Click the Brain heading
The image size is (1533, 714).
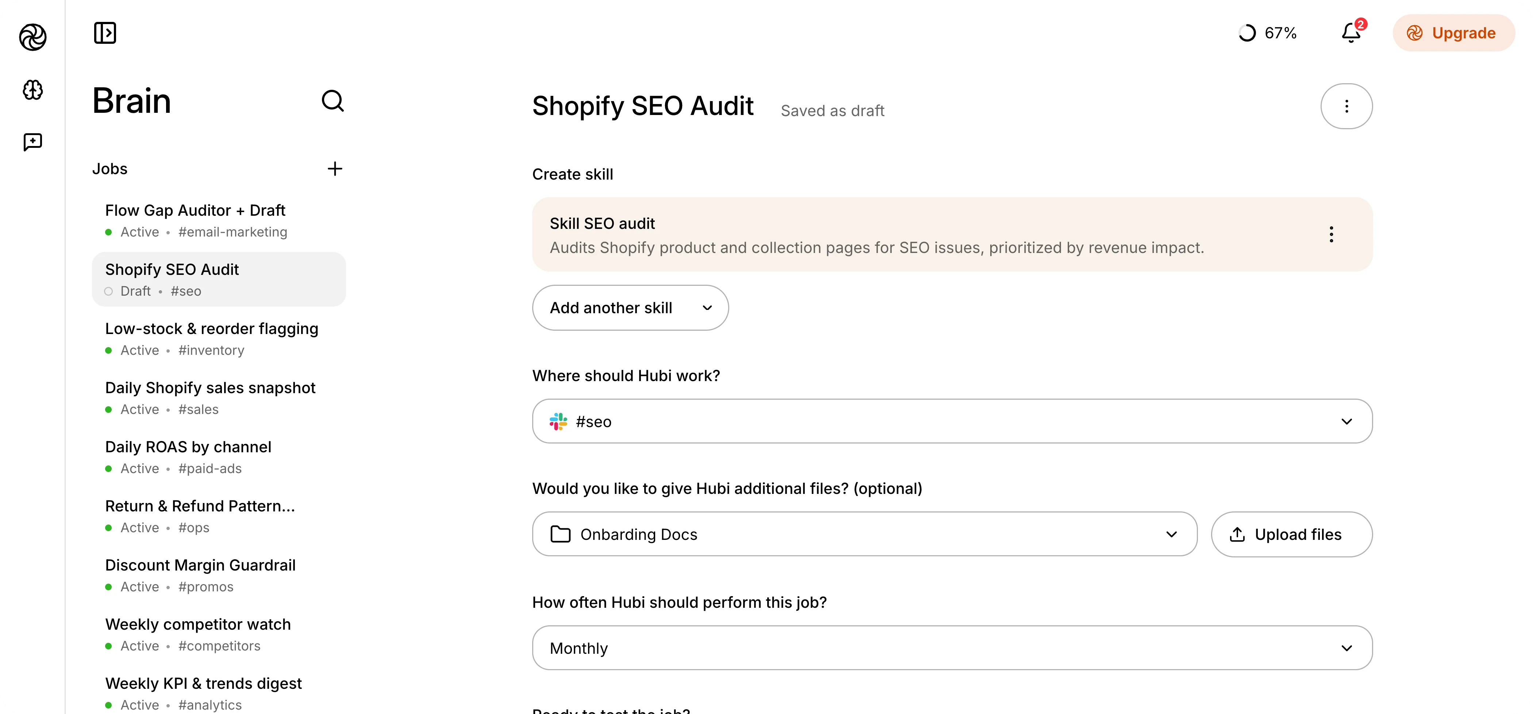(131, 100)
